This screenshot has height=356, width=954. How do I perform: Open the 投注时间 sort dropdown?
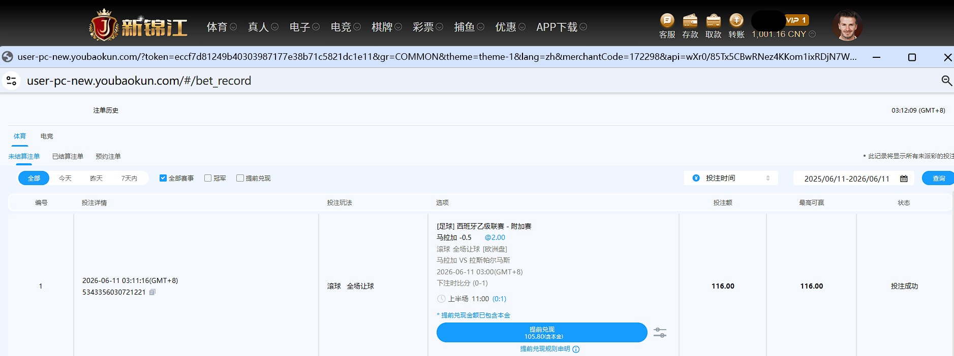click(731, 178)
